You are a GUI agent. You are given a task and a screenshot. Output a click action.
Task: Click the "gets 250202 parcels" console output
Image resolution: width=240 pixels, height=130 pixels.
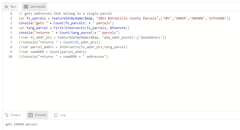click(x=21, y=124)
